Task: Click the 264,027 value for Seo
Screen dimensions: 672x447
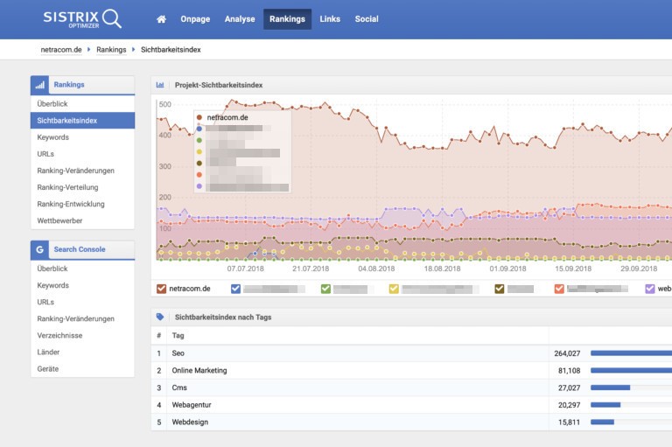Action: [567, 353]
